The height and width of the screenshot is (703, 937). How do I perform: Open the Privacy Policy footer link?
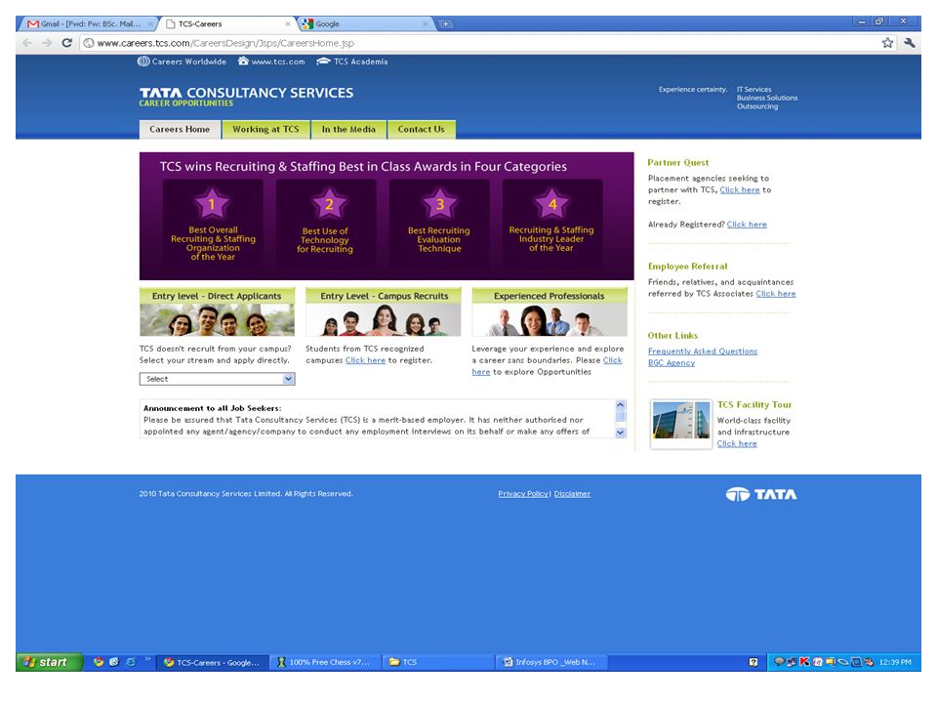point(523,494)
